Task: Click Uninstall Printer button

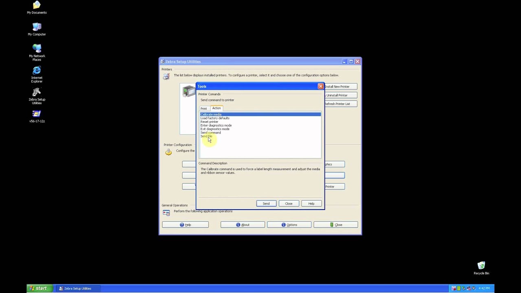Action: [340, 95]
